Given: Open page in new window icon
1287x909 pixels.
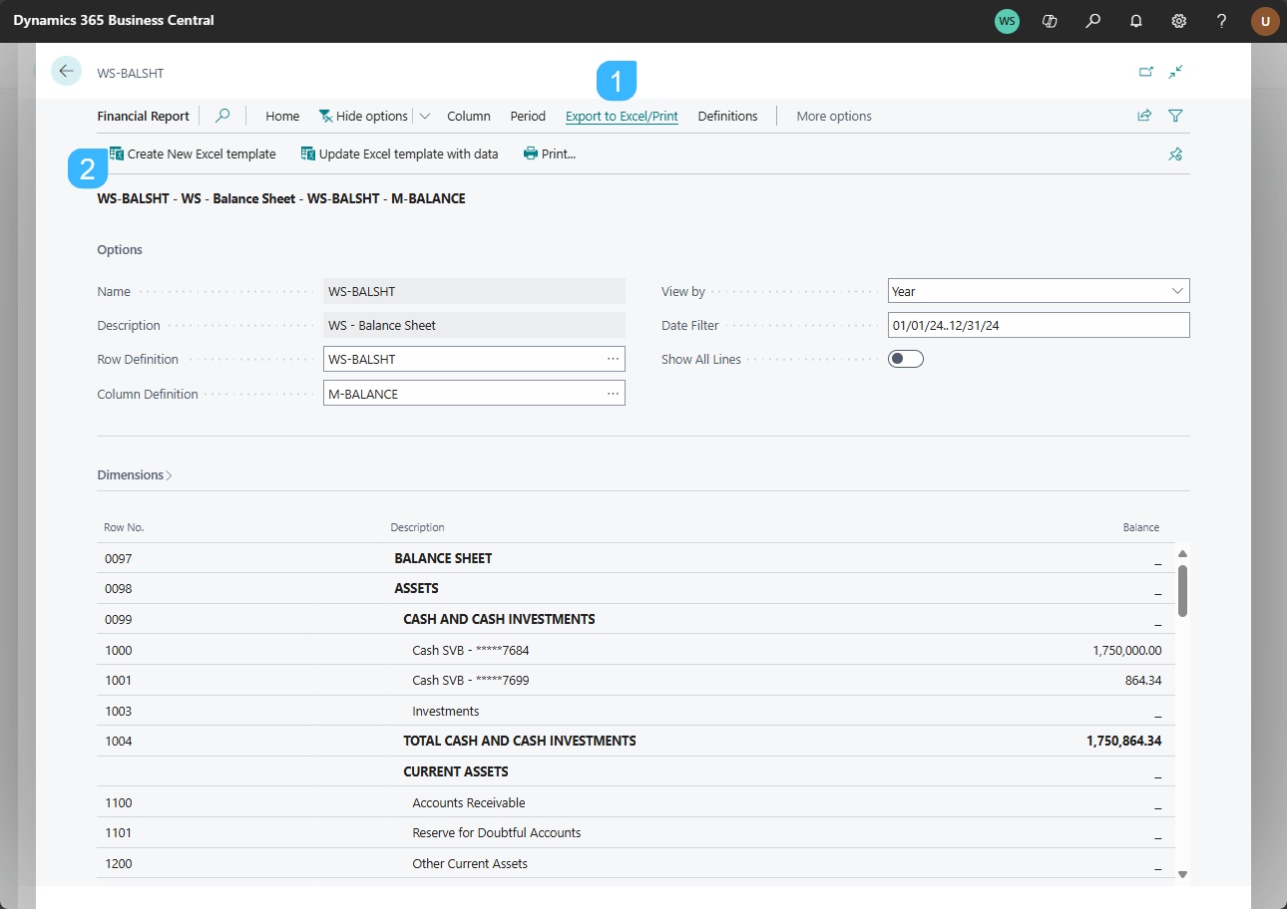Looking at the screenshot, I should click(1146, 72).
